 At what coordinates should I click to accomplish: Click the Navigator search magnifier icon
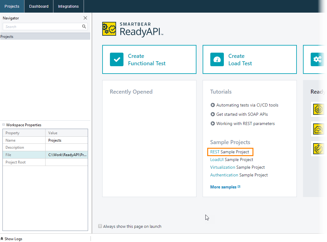[84, 26]
